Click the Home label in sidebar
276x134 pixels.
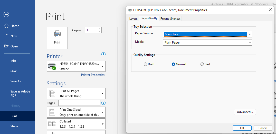click(15, 26)
